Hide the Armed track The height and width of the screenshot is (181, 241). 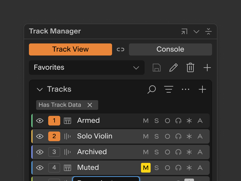40,121
